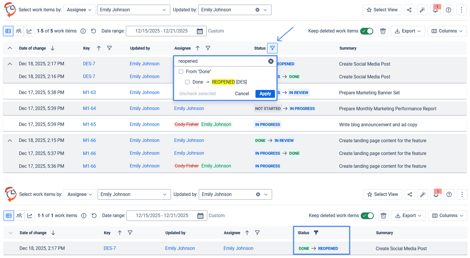The height and width of the screenshot is (258, 470).
Task: Sort by Assignee in the upper table
Action: coord(198,48)
